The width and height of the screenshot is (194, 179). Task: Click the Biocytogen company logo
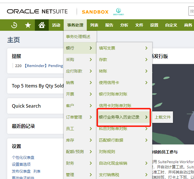click(x=118, y=12)
